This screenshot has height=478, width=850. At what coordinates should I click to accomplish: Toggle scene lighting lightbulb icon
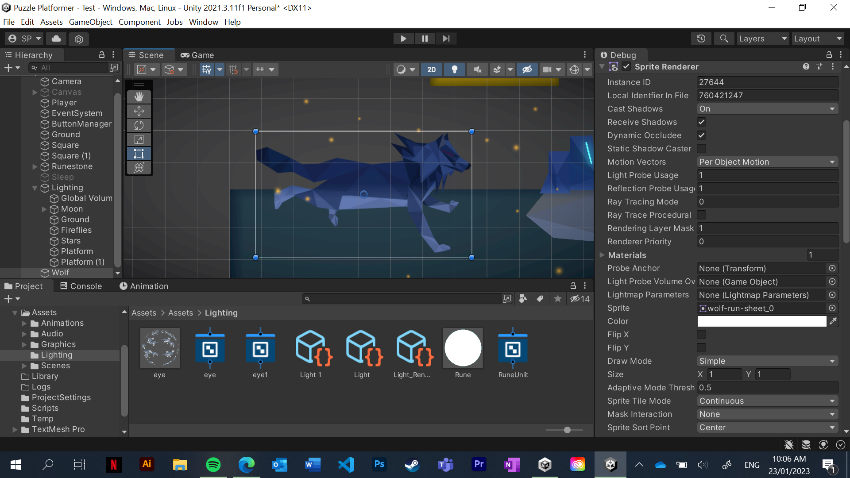(454, 69)
